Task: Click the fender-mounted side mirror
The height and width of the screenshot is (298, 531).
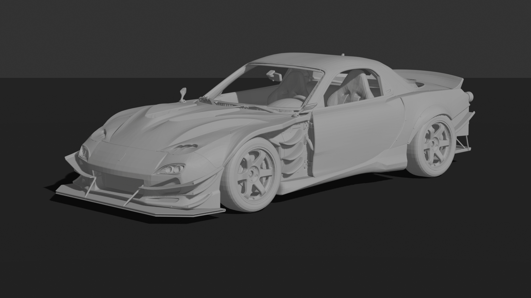Action: [183, 95]
